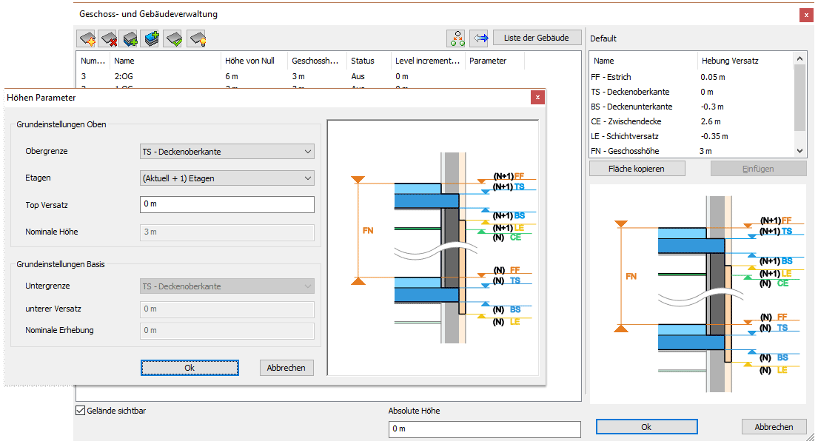Click the Status column header
The width and height of the screenshot is (818, 444).
click(x=369, y=61)
